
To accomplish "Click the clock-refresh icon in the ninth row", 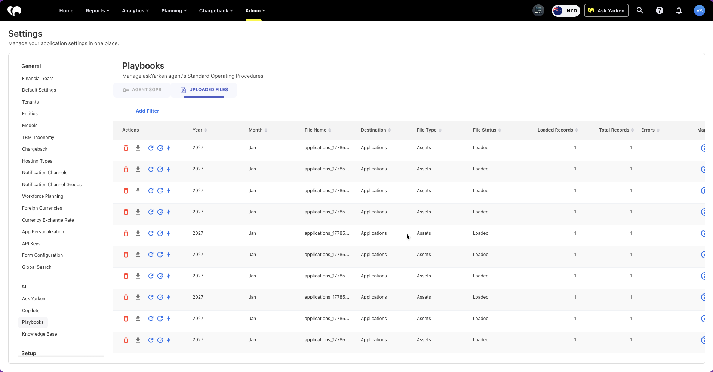I will pos(160,319).
